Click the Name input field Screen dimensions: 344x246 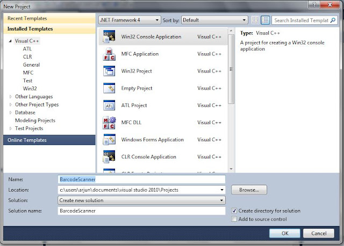[x=141, y=179]
